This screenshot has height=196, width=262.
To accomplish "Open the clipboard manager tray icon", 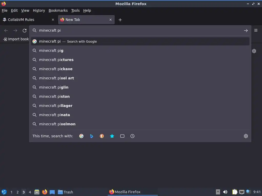I will click(x=235, y=192).
